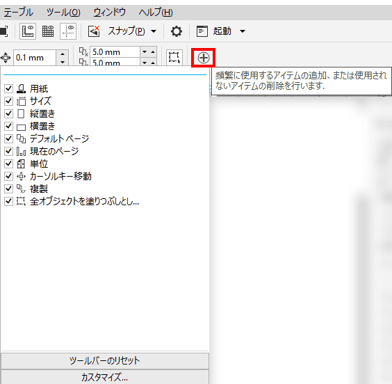Click the 用紙 item label
The height and width of the screenshot is (384, 392).
[x=39, y=88]
